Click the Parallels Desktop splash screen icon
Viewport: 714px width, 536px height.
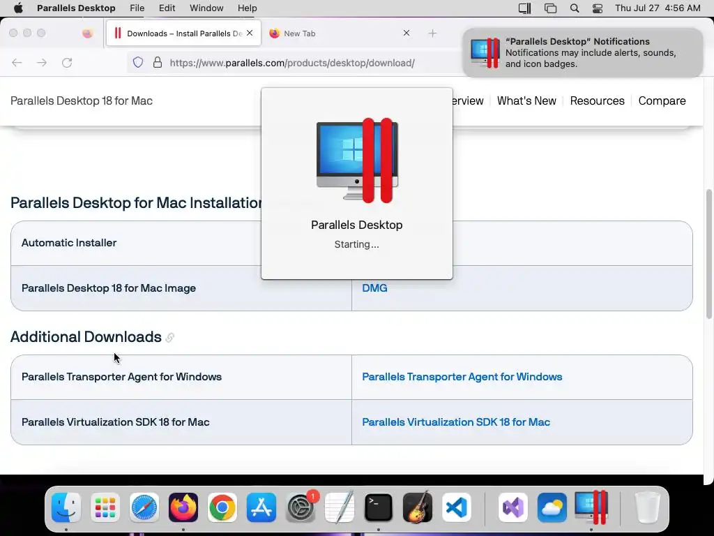(x=357, y=160)
